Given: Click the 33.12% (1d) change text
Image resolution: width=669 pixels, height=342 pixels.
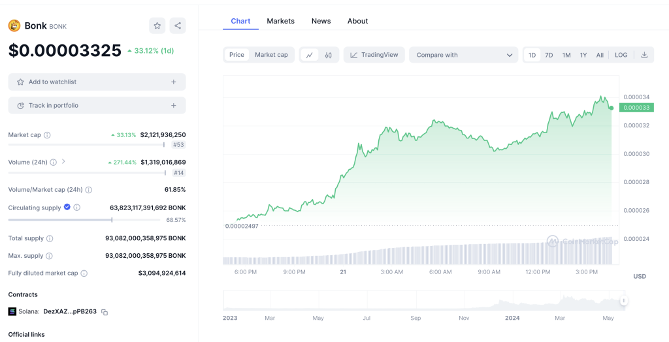Looking at the screenshot, I should click(151, 51).
